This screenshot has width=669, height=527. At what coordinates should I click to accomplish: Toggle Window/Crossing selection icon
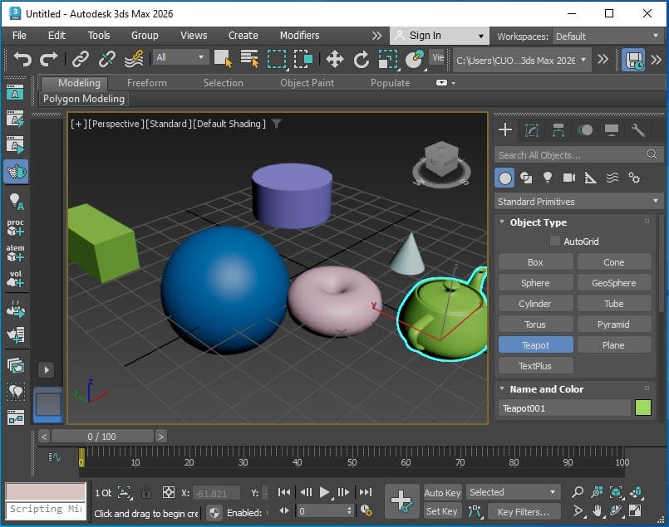pos(303,59)
